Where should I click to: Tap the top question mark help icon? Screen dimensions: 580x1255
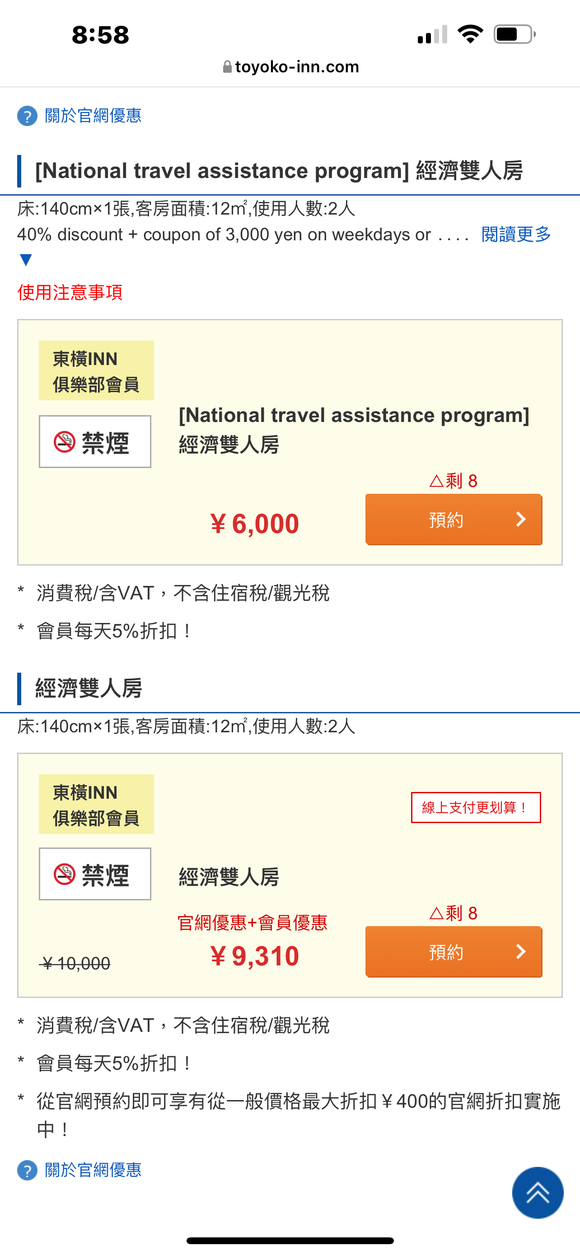click(27, 116)
